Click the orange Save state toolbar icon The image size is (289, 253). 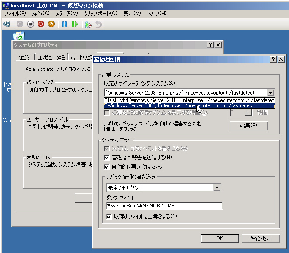tap(51, 24)
